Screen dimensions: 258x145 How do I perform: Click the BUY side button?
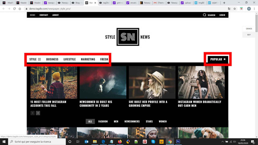pyautogui.click(x=249, y=35)
